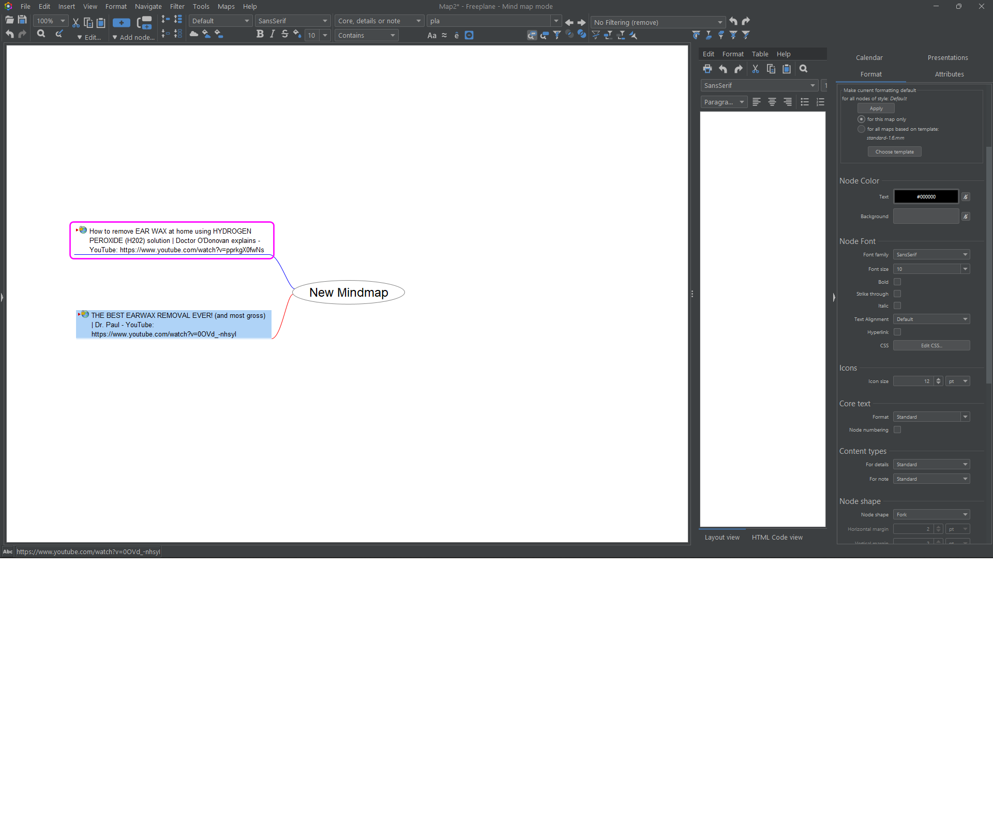Switch to the Attributes tab
Screen dimensions: 993x827
point(949,74)
